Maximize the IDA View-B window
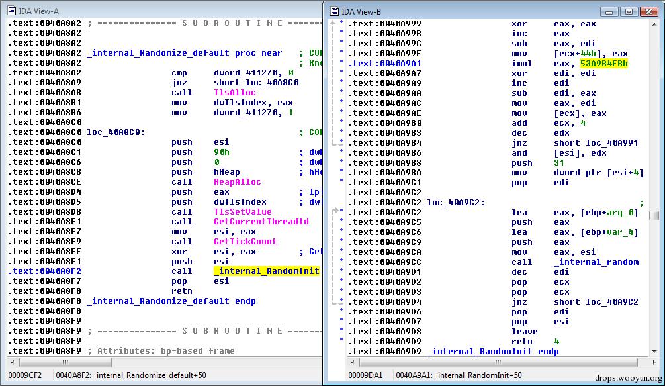Viewport: 665px width, 386px height. click(629, 11)
